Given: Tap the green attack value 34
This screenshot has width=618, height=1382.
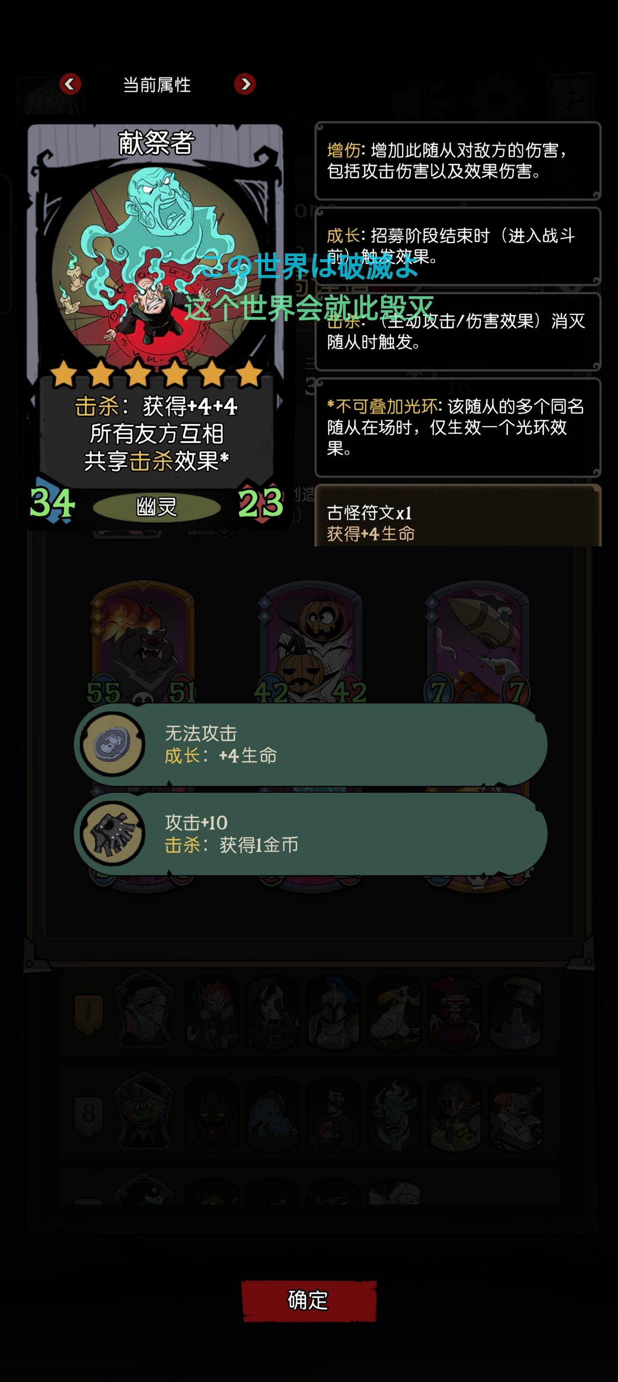Looking at the screenshot, I should click(52, 503).
